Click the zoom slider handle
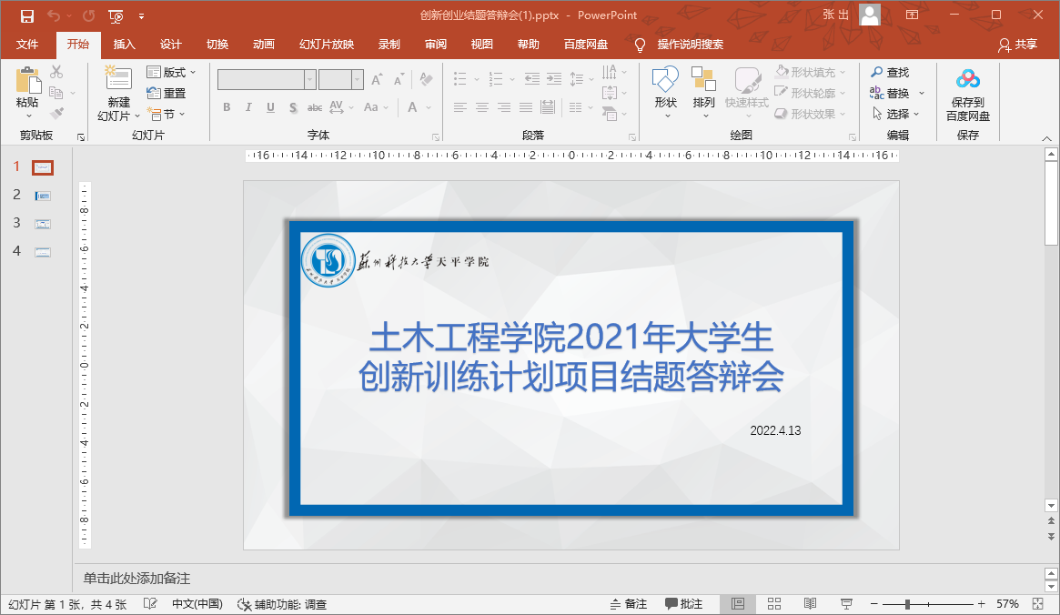The height and width of the screenshot is (615, 1060). click(x=907, y=604)
